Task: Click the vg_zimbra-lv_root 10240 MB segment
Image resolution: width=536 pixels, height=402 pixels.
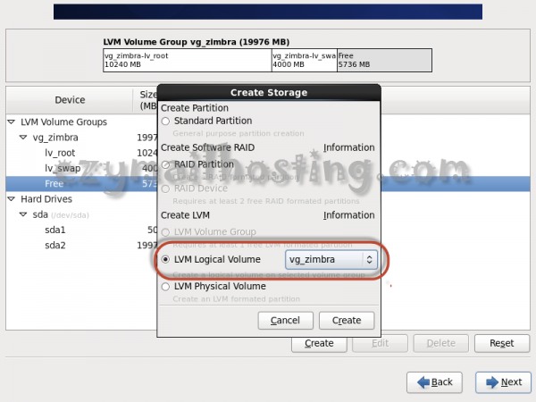Action: 188,60
